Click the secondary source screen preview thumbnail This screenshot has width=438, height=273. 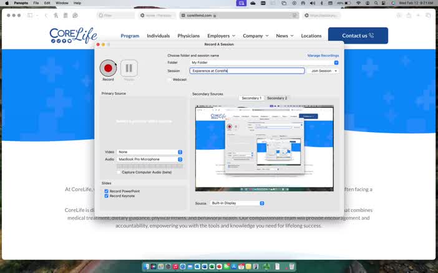[265, 148]
